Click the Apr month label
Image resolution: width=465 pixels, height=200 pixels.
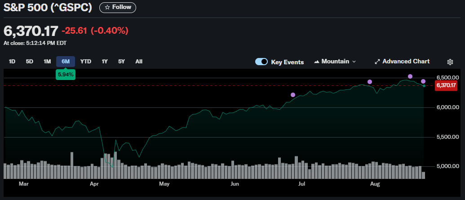pyautogui.click(x=94, y=184)
